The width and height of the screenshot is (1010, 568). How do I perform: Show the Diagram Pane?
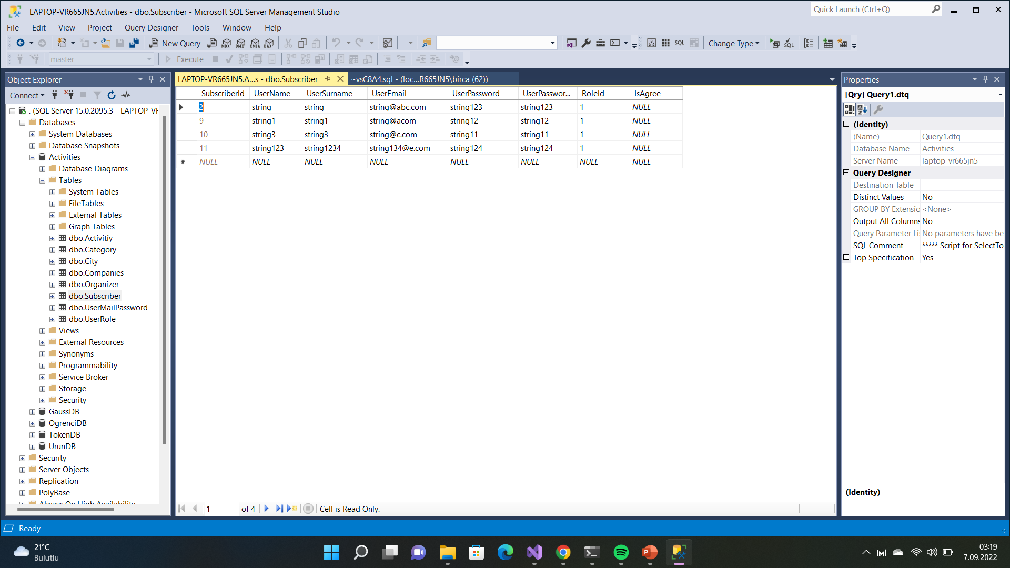point(652,43)
